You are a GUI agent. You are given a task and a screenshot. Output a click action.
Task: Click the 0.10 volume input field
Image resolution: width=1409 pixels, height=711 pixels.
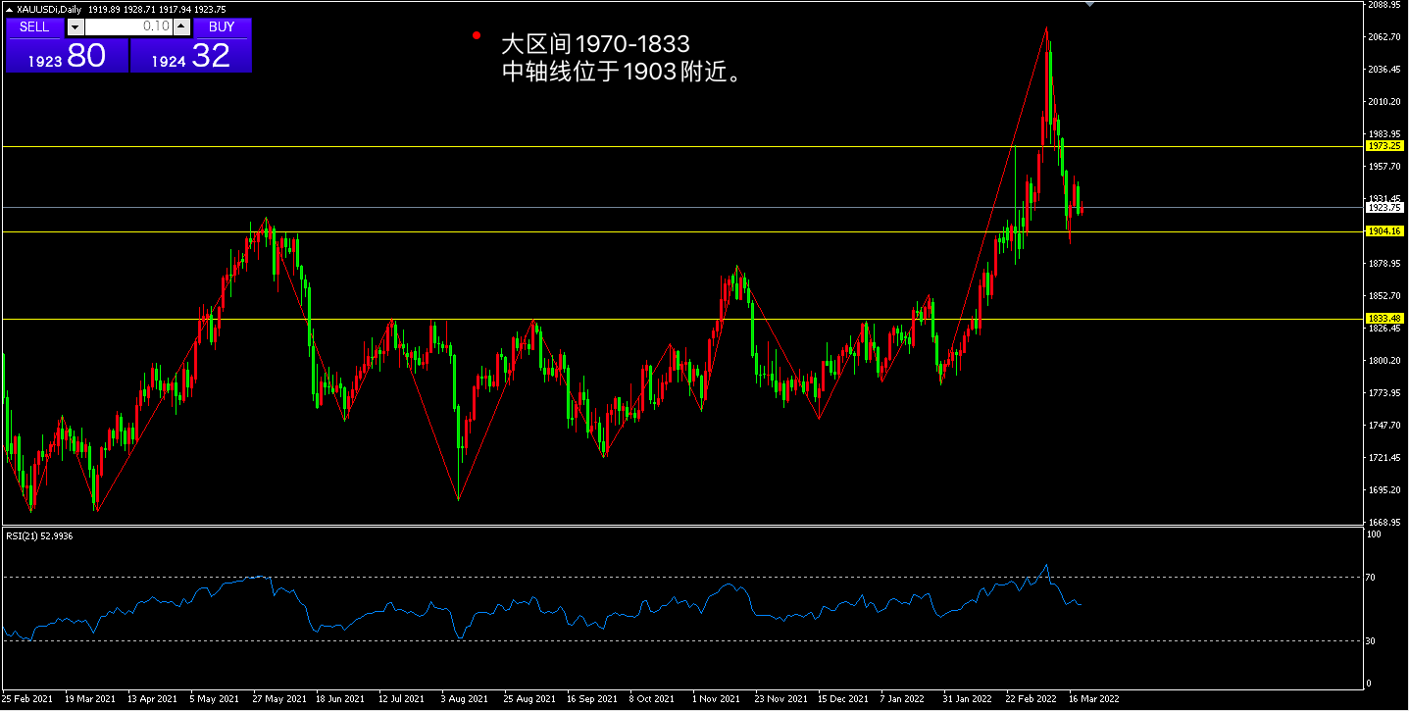128,27
